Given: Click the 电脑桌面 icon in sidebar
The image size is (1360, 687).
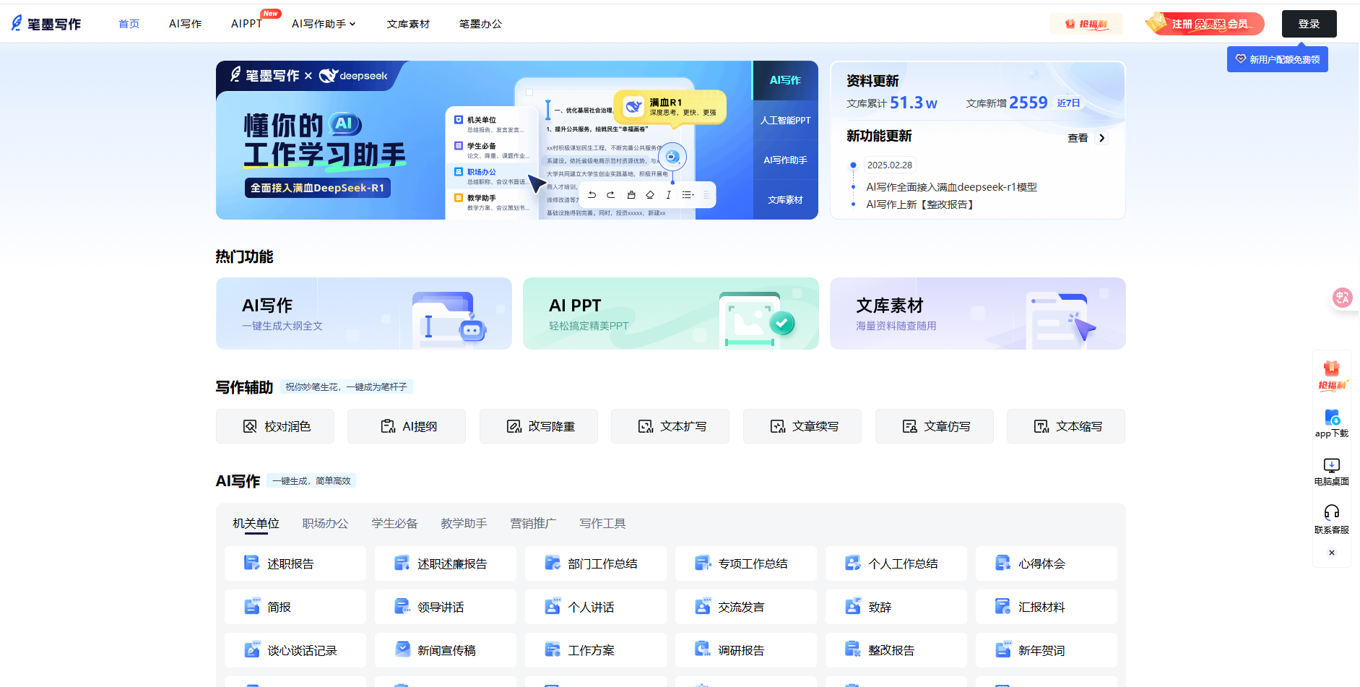Looking at the screenshot, I should 1332,472.
